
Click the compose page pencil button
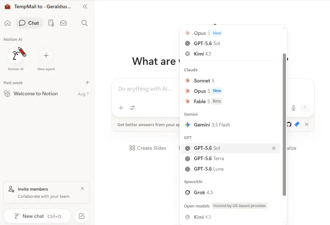click(x=82, y=216)
